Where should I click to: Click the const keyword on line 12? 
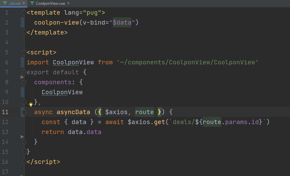click(x=51, y=122)
